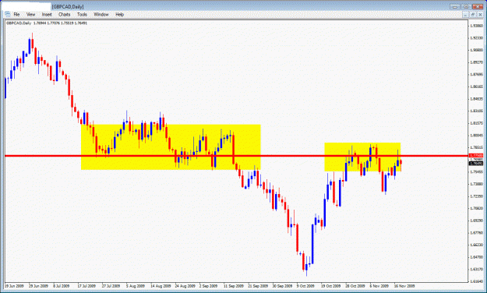This screenshot has width=487, height=293.
Task: Click the 6 Nov 2009 date label
Action: click(379, 286)
